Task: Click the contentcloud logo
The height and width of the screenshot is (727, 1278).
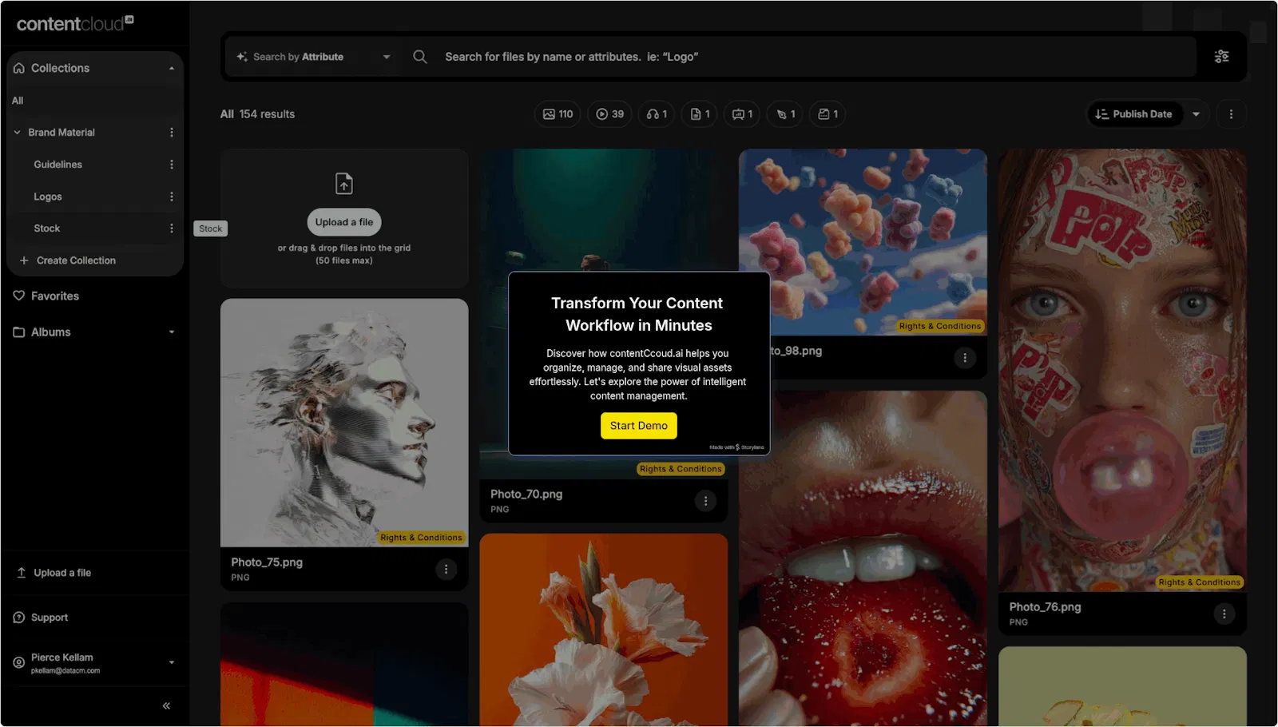Action: [75, 23]
